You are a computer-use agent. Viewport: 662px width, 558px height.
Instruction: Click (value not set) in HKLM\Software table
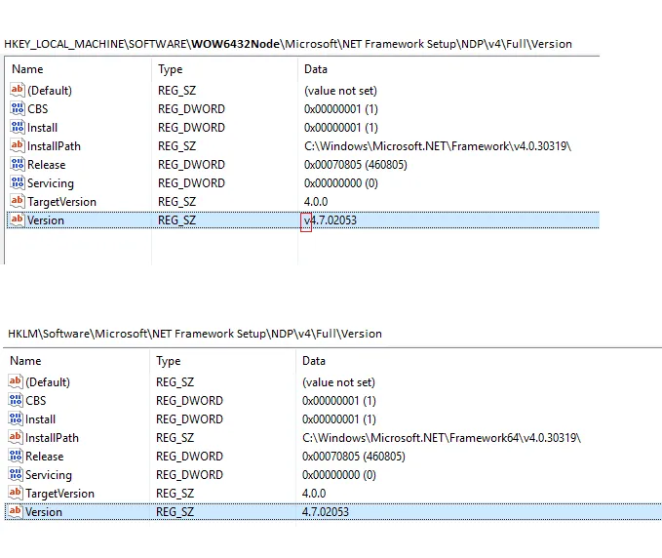point(338,382)
